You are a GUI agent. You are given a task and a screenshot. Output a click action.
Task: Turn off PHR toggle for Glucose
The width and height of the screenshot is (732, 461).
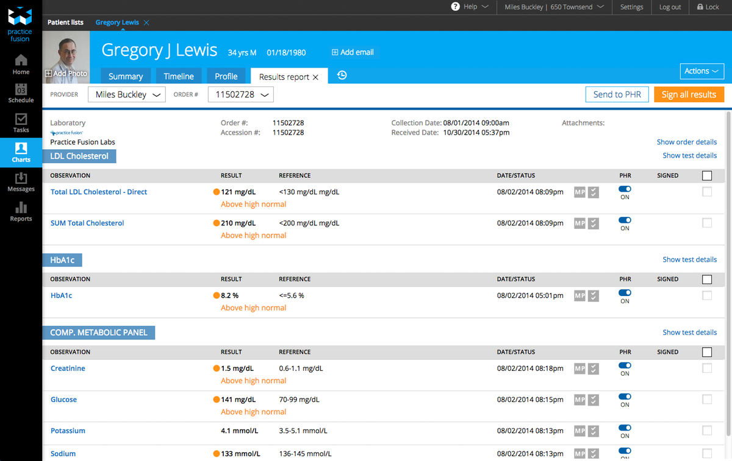pyautogui.click(x=625, y=396)
